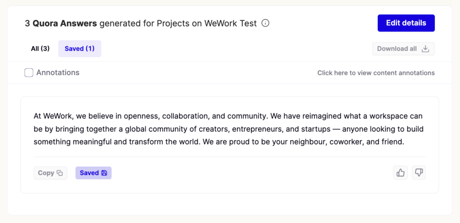460x223 pixels.
Task: Click the Copy button text
Action: [x=46, y=173]
